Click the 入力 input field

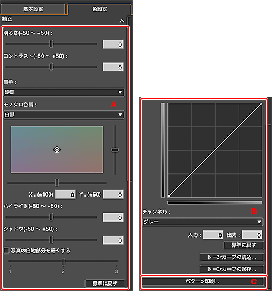click(213, 235)
